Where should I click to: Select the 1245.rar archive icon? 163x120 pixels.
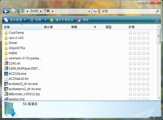coord(6,63)
